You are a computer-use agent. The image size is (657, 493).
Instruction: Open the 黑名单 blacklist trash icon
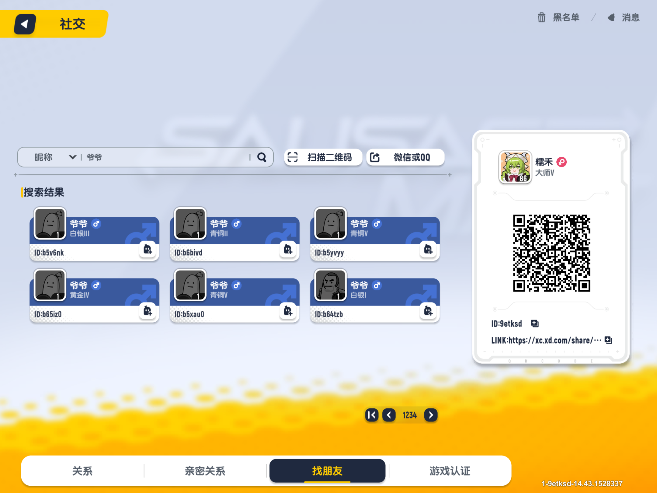click(x=541, y=17)
